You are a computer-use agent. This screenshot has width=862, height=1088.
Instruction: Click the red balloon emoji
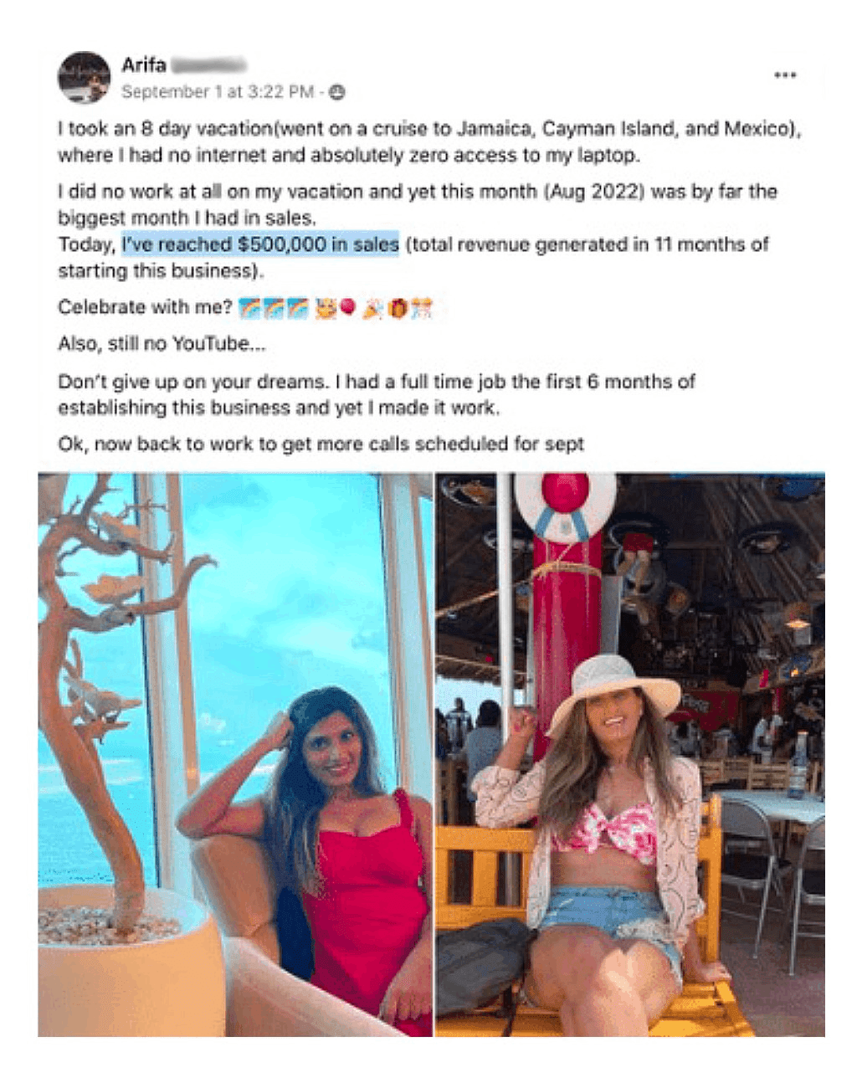click(x=347, y=308)
